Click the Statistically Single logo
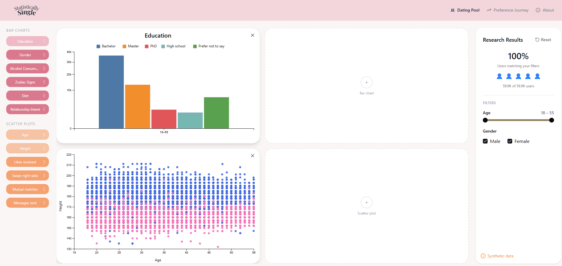The width and height of the screenshot is (562, 266). coord(27,10)
